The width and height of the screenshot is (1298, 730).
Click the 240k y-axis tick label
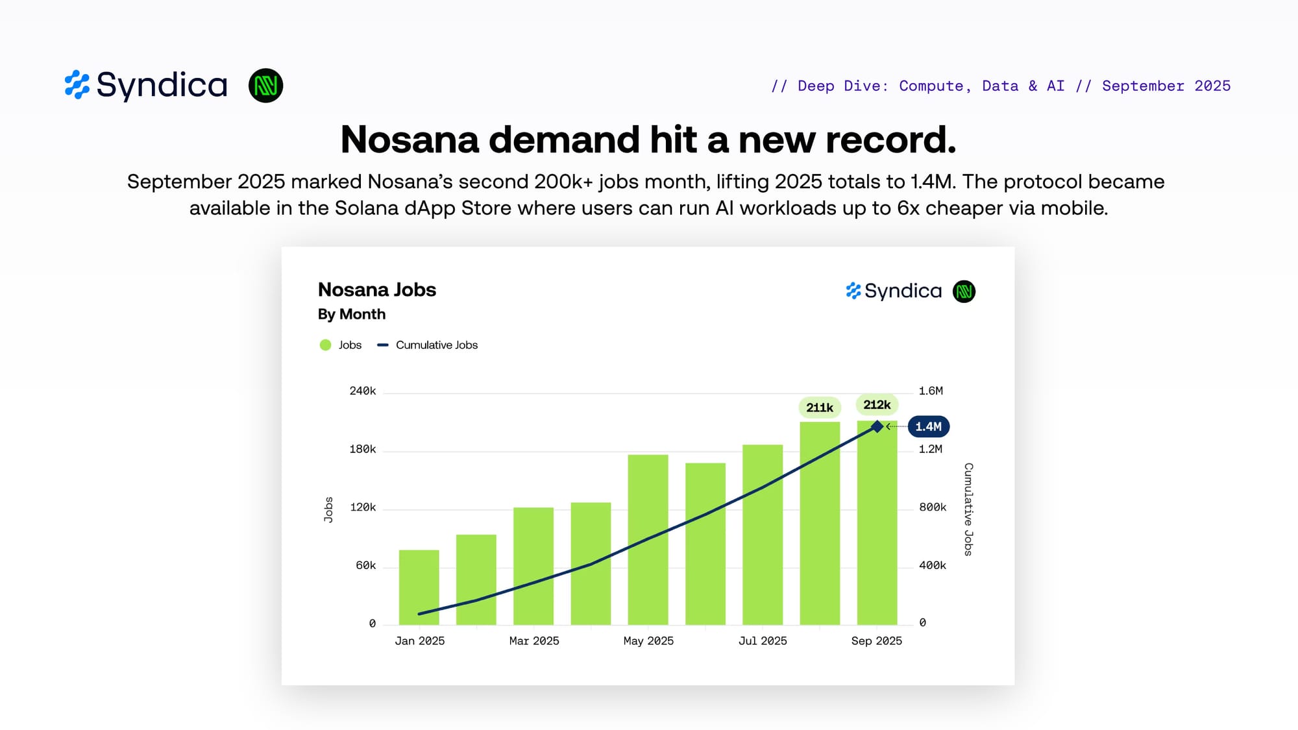tap(362, 391)
